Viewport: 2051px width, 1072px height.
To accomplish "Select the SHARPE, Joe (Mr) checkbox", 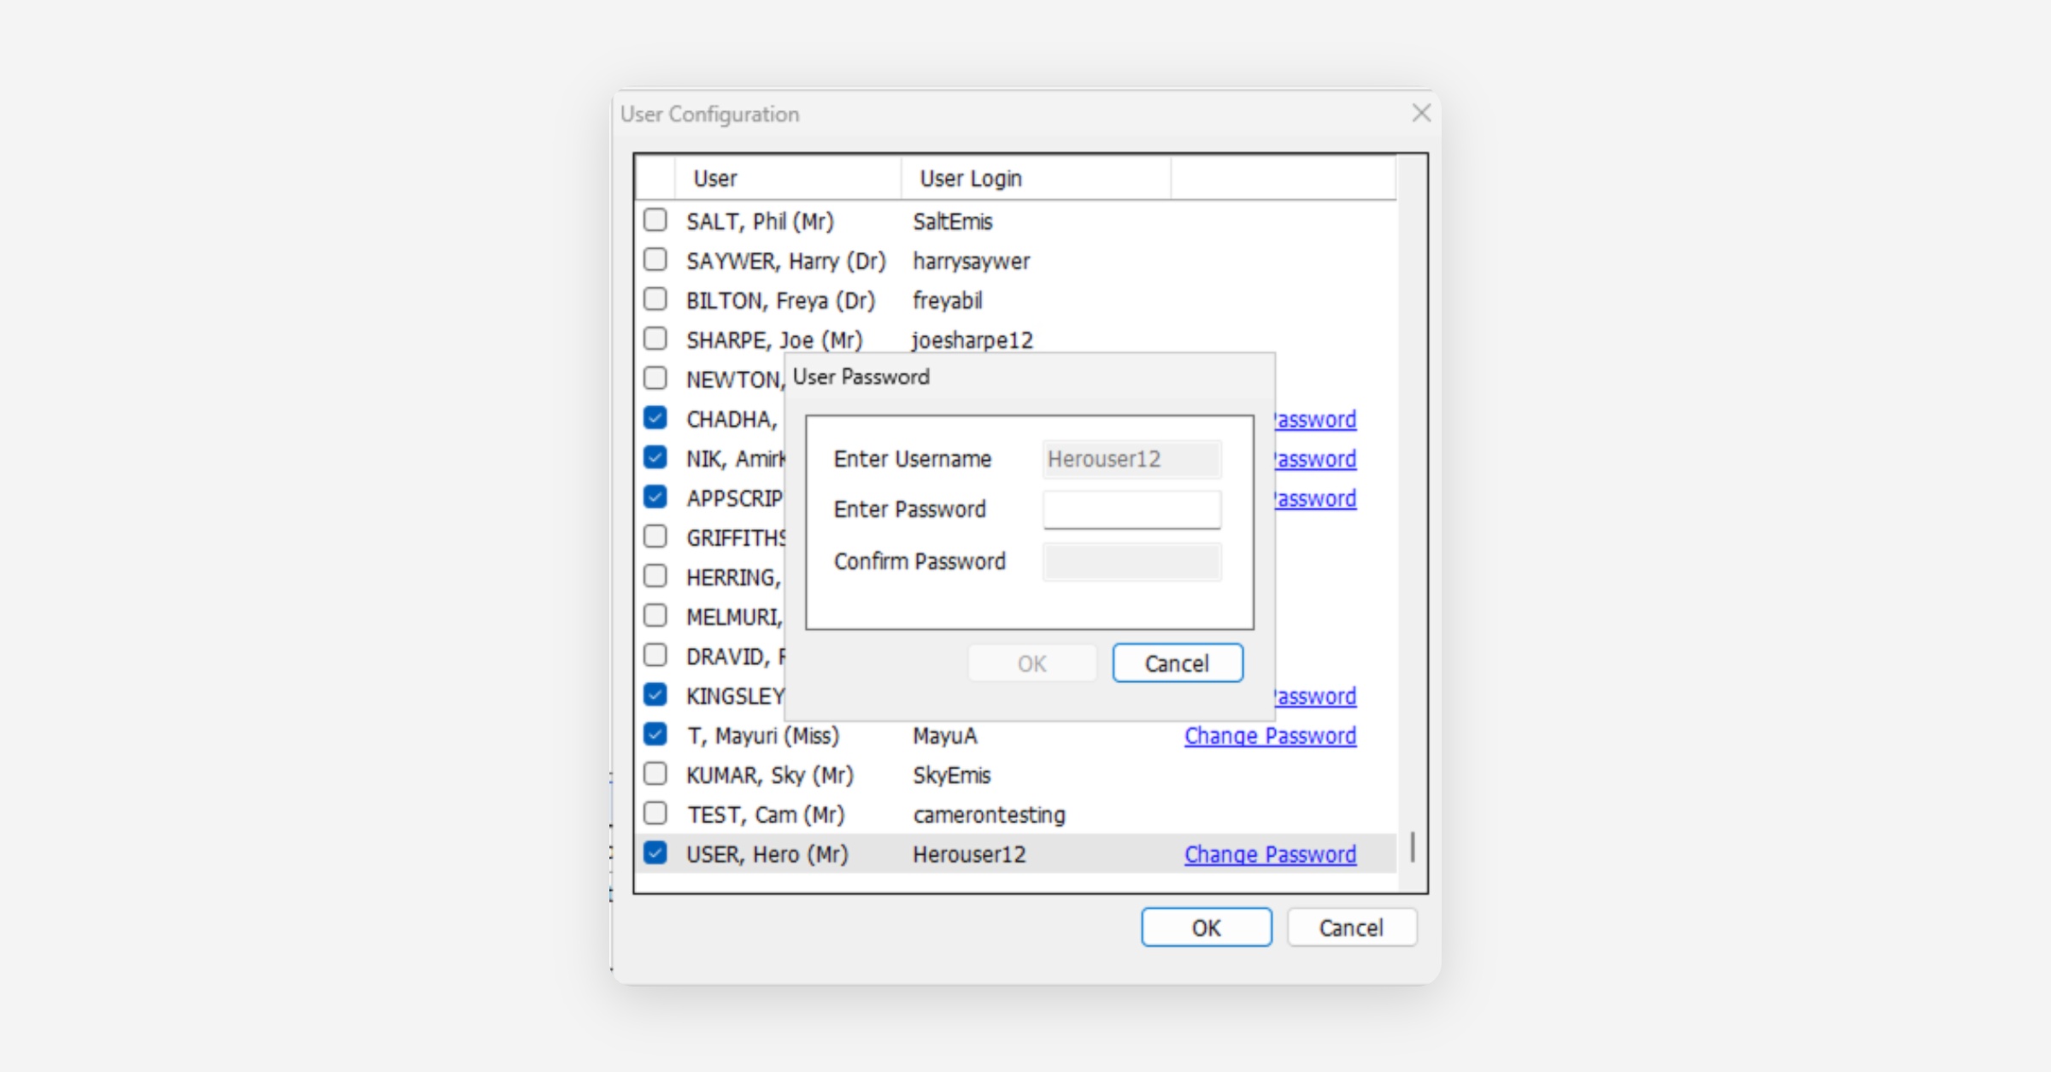I will 655,339.
